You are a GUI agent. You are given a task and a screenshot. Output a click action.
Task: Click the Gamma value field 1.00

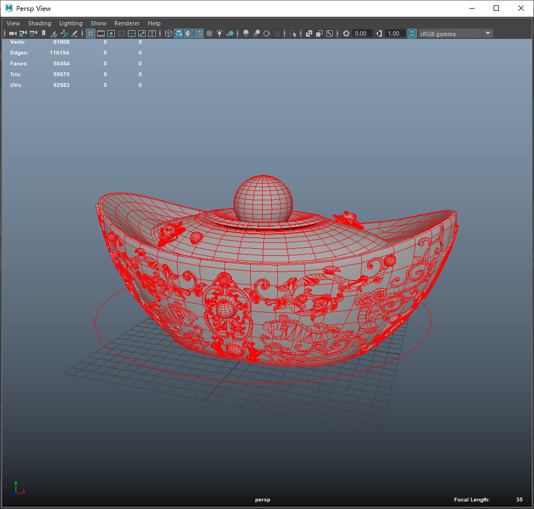(395, 33)
